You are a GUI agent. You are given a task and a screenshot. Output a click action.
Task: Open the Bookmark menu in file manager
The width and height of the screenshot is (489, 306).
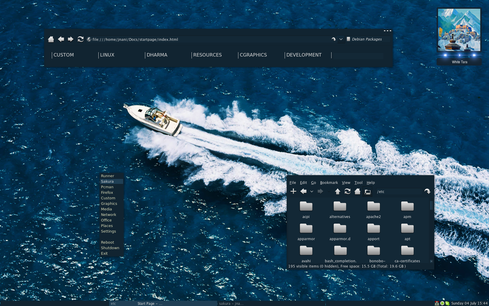point(329,183)
